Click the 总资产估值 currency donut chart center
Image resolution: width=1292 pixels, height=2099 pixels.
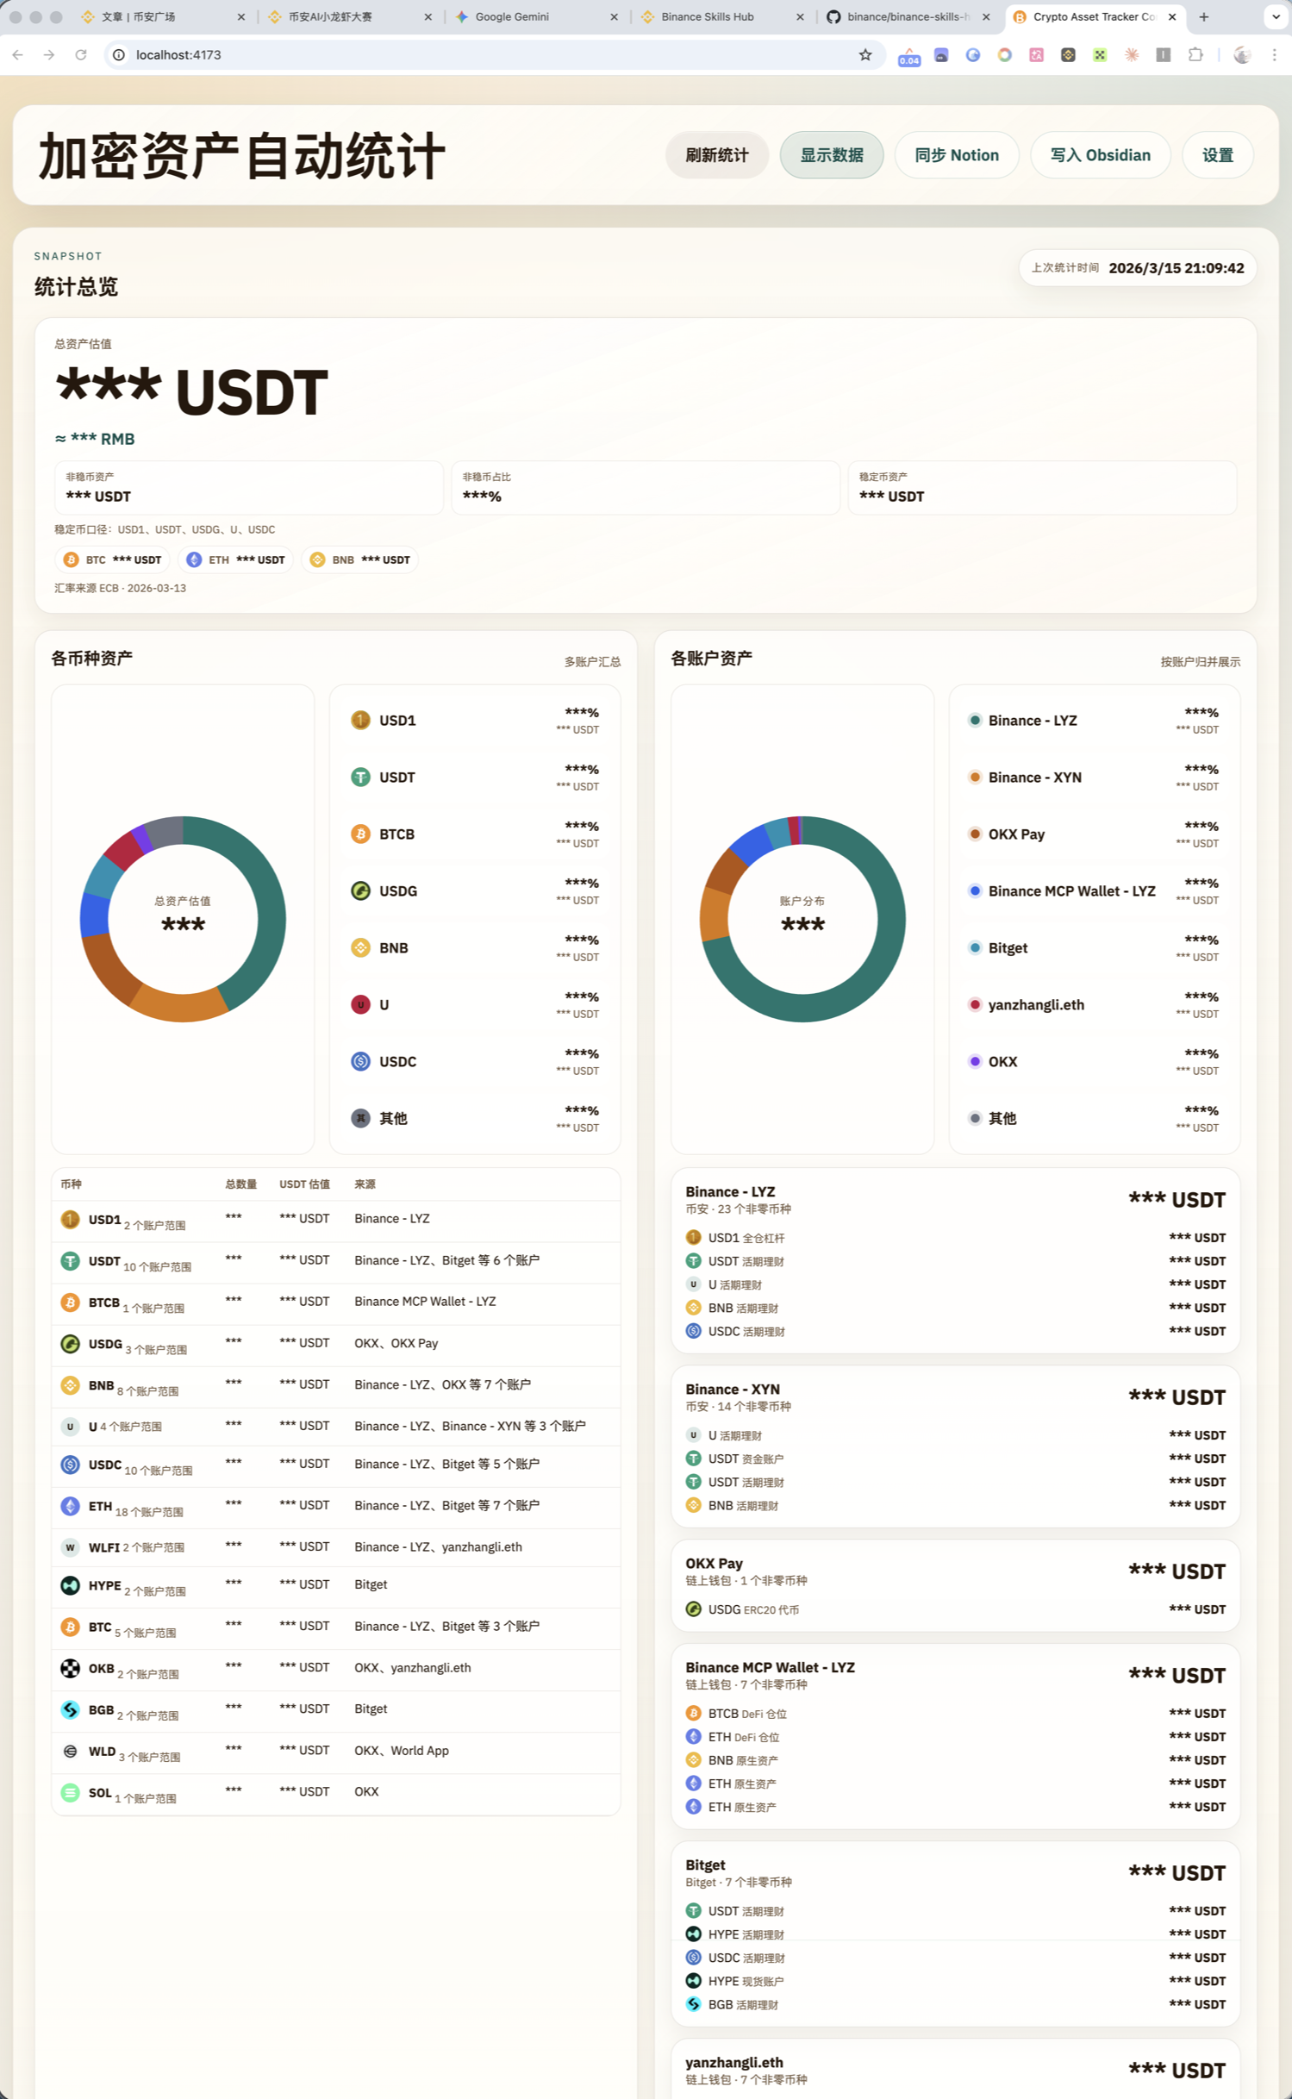click(x=183, y=918)
